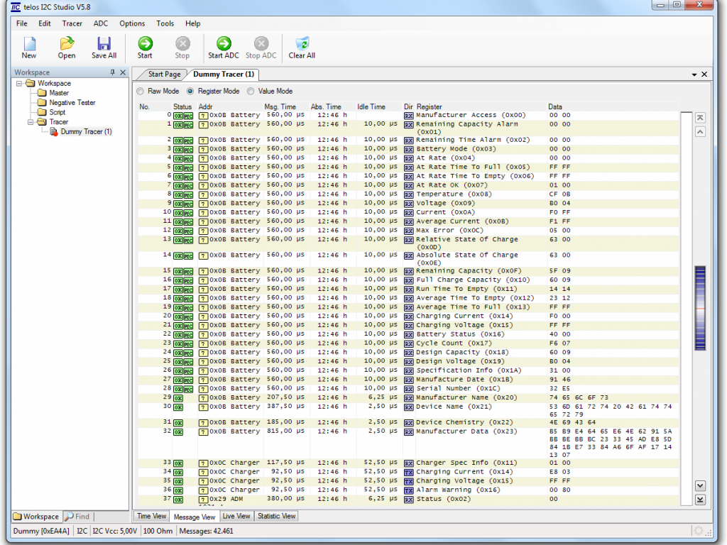Open the document tab list dropdown arrow
Viewport: 727px width, 545px height.
(694, 75)
